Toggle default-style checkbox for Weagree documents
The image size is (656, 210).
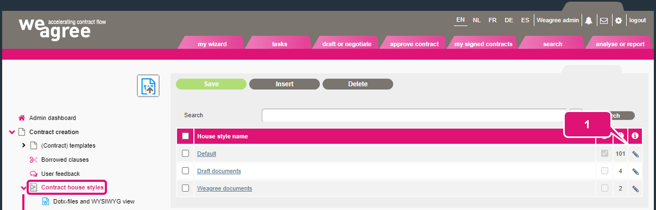pos(605,188)
